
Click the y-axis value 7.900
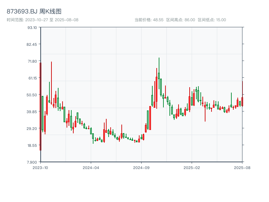point(32,162)
